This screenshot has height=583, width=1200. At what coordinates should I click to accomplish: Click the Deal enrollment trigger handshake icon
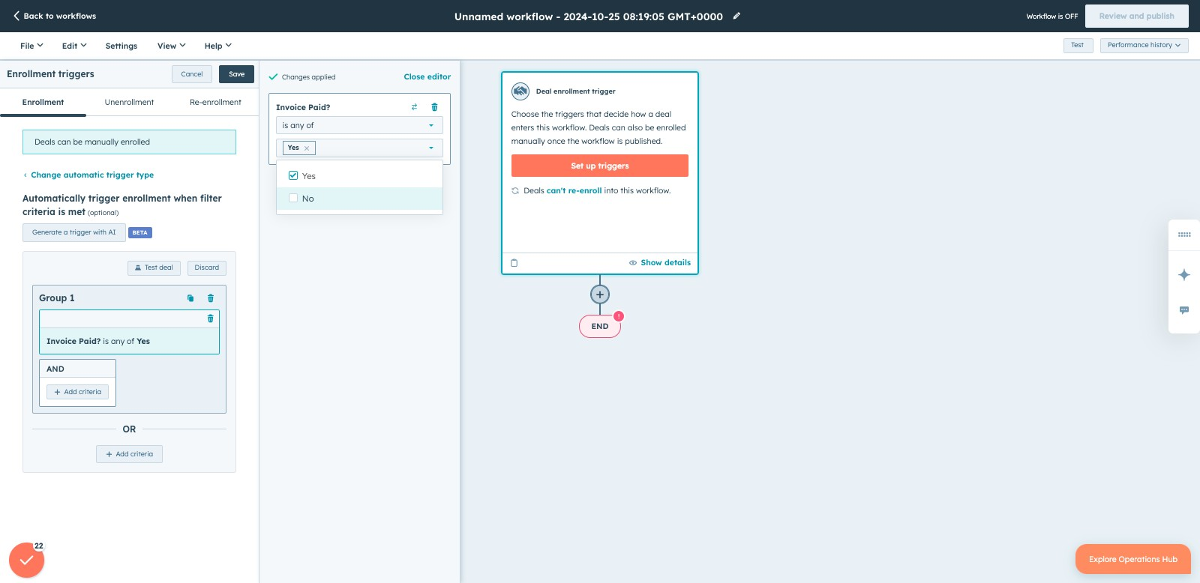520,91
